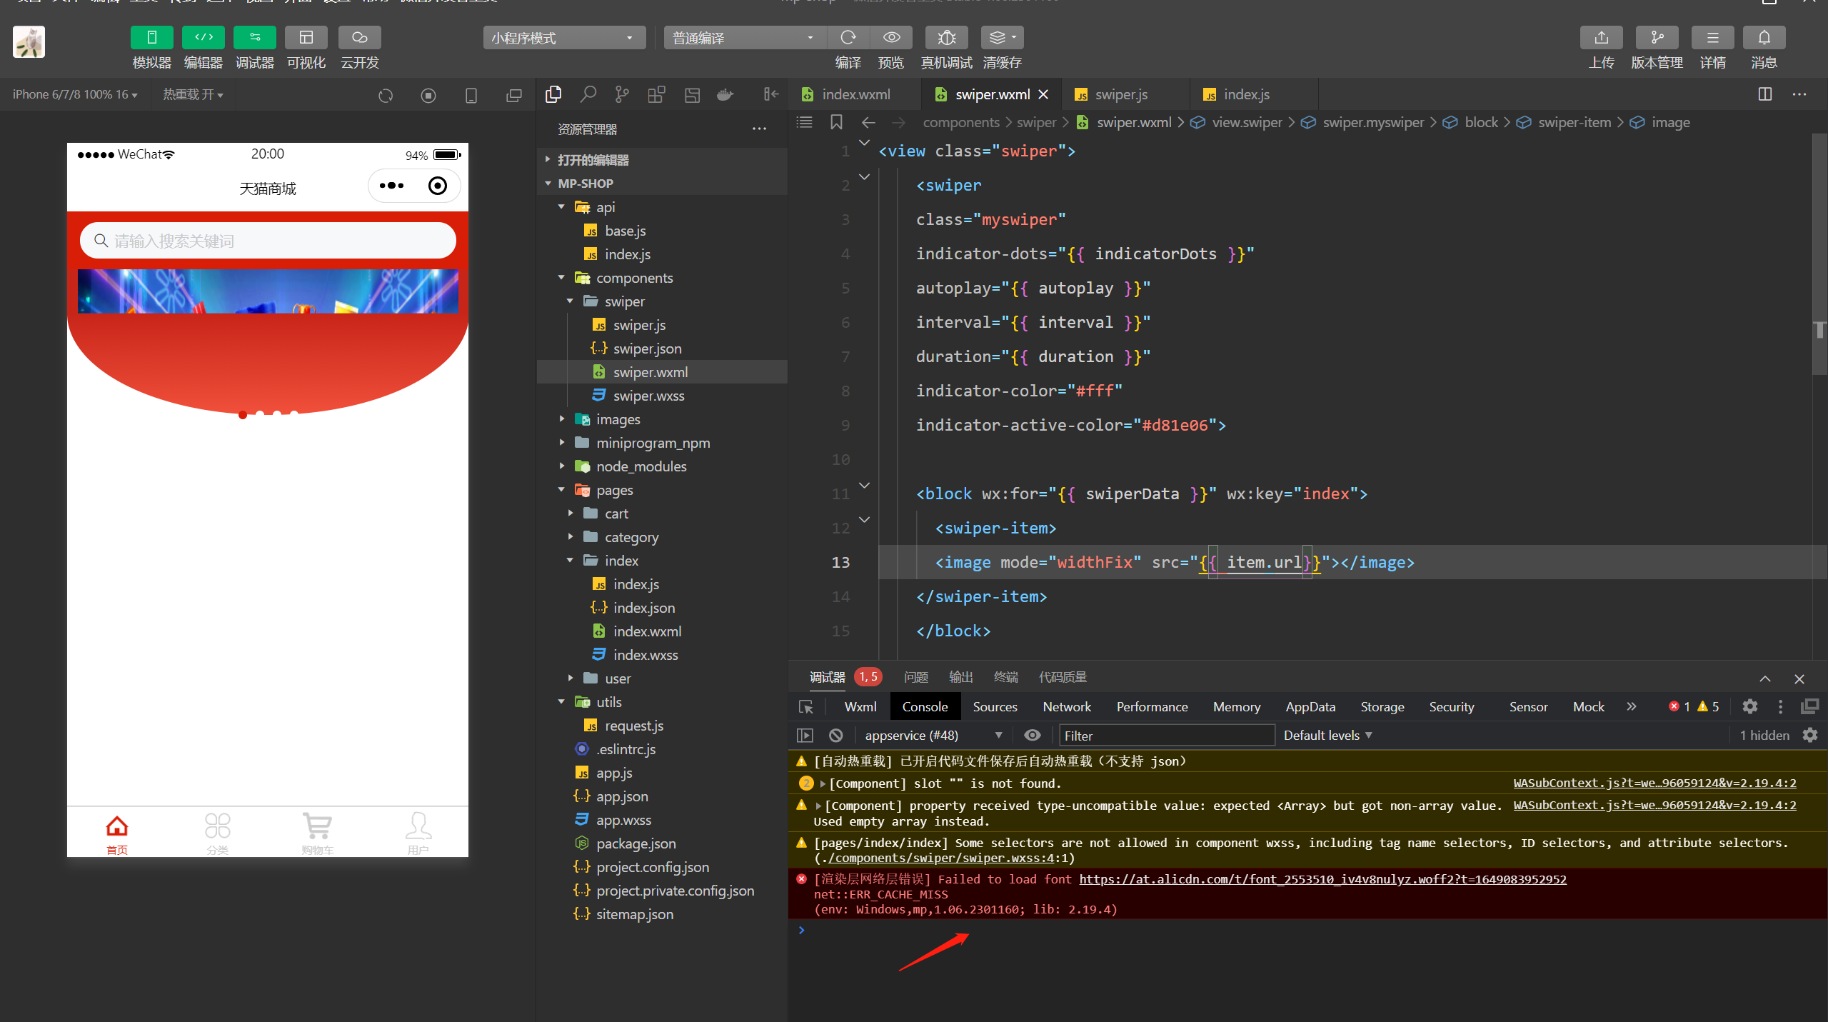Click the search keyword box in simulator
This screenshot has height=1022, width=1828.
click(268, 241)
